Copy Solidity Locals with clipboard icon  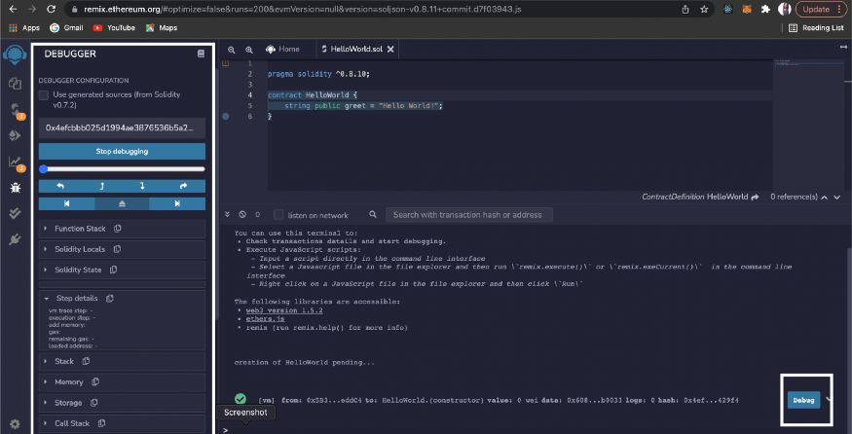[x=117, y=249]
